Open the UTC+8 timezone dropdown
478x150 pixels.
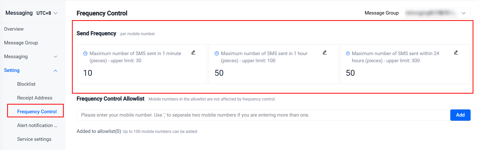coord(47,13)
